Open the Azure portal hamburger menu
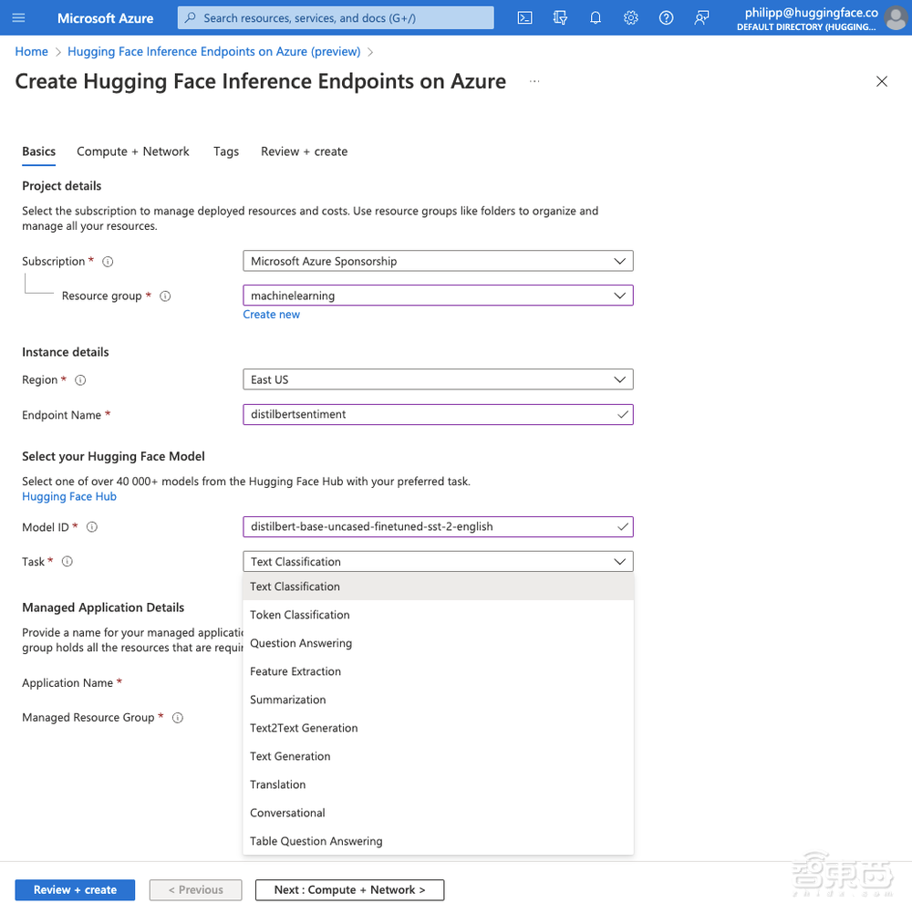Screen dimensions: 912x914 tap(19, 17)
